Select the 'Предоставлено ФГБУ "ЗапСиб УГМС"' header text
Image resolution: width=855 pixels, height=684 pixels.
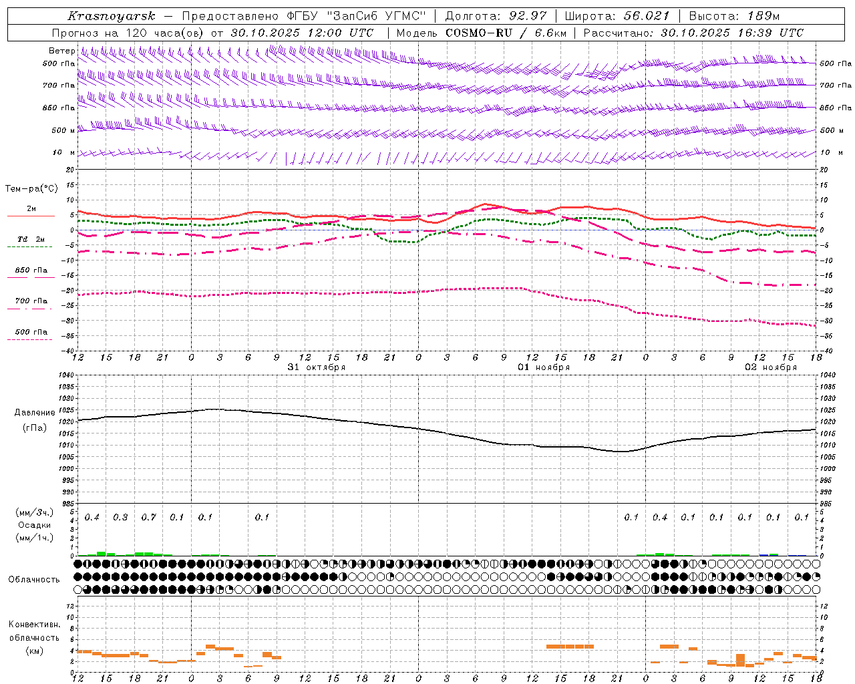point(305,16)
